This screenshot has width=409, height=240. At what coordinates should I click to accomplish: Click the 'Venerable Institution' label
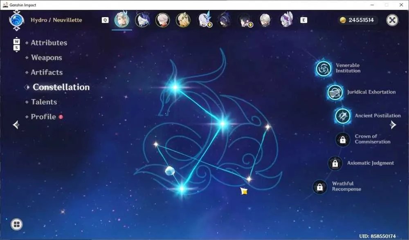pyautogui.click(x=348, y=68)
